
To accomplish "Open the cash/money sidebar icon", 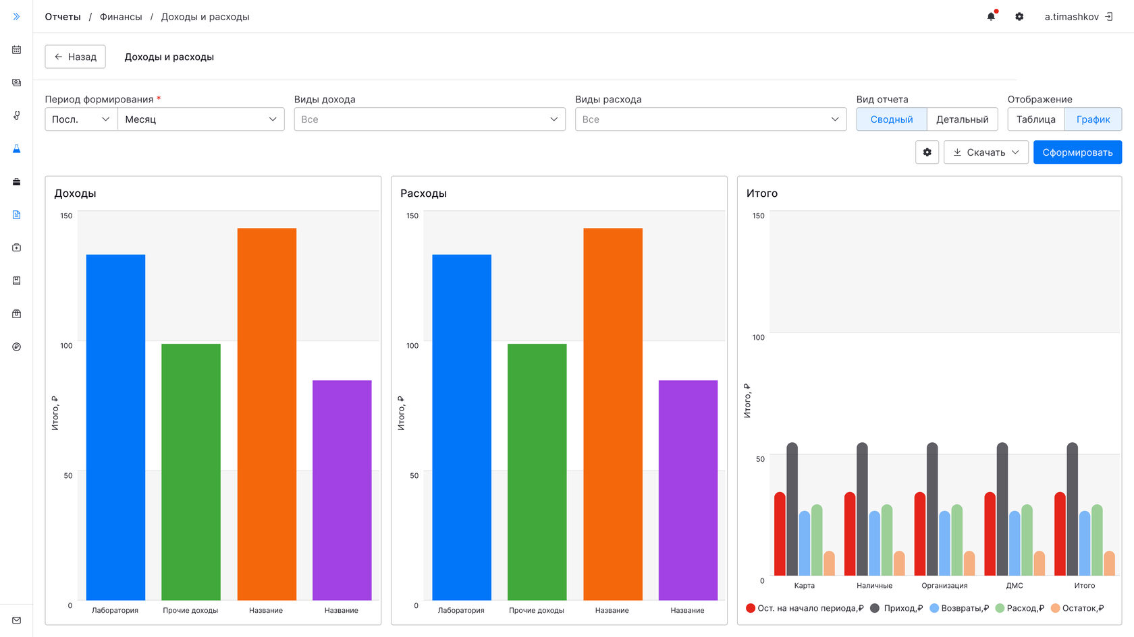I will (x=16, y=83).
